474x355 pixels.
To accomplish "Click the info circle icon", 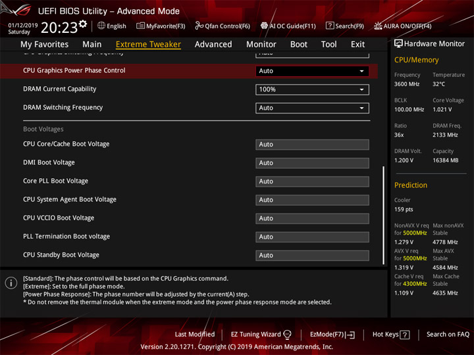I will coord(11,283).
